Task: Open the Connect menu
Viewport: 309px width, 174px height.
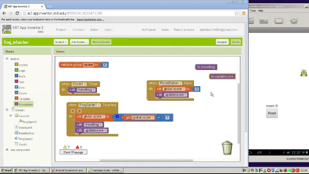Action: 78,30
